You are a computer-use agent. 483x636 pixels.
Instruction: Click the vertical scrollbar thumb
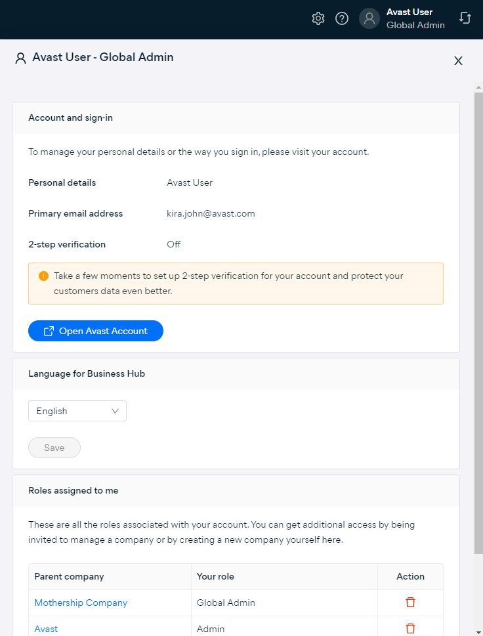(478, 324)
